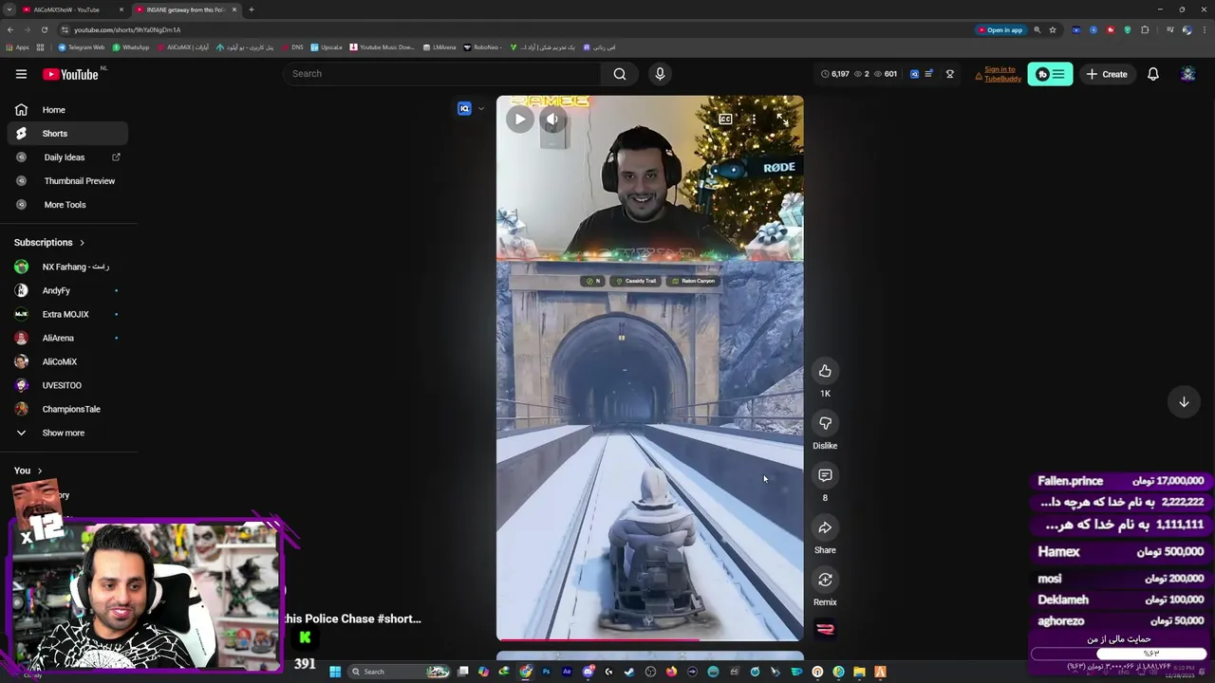Open vidIQ list icon in header
Image resolution: width=1215 pixels, height=683 pixels.
[x=928, y=74]
